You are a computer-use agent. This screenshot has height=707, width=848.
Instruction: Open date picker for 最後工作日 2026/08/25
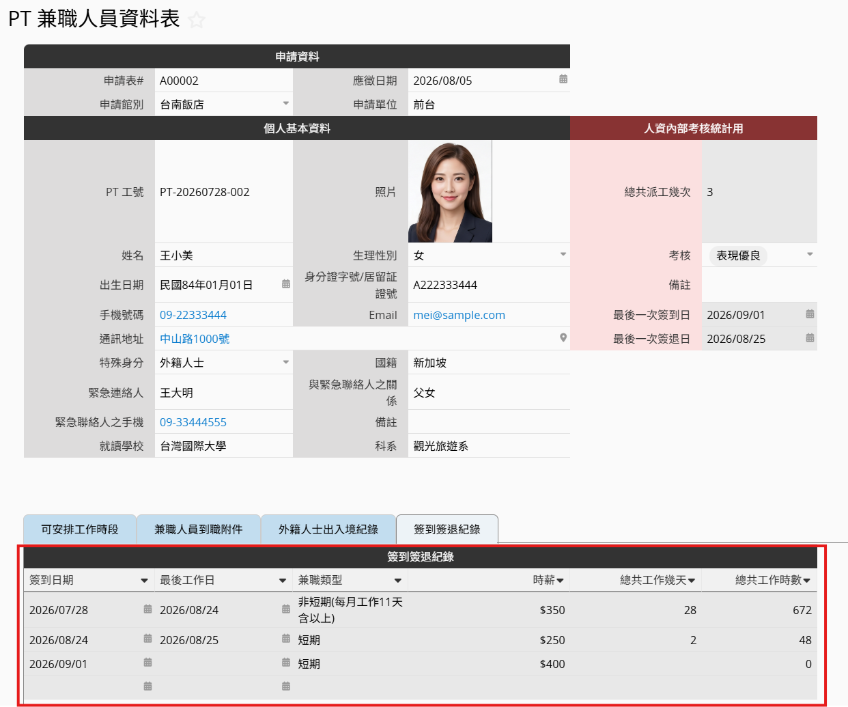286,639
